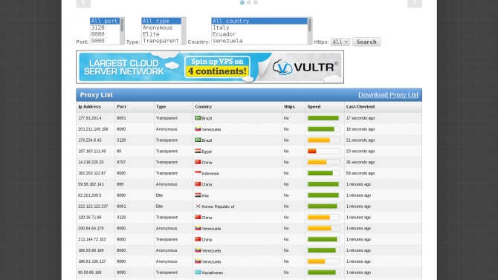Click the China flag in the 120.26.71.96 row

198,217
